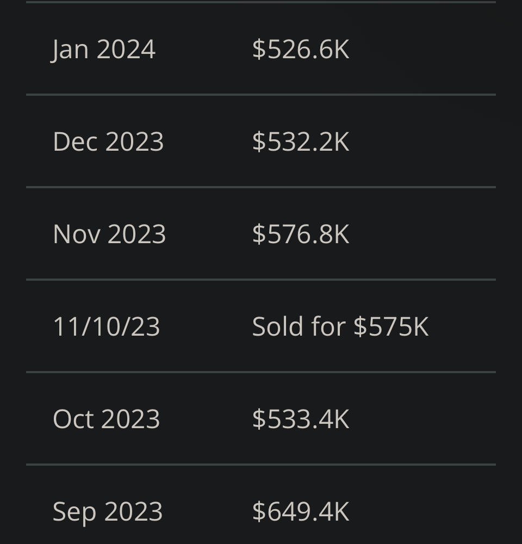Select the $526.6K price value

300,50
